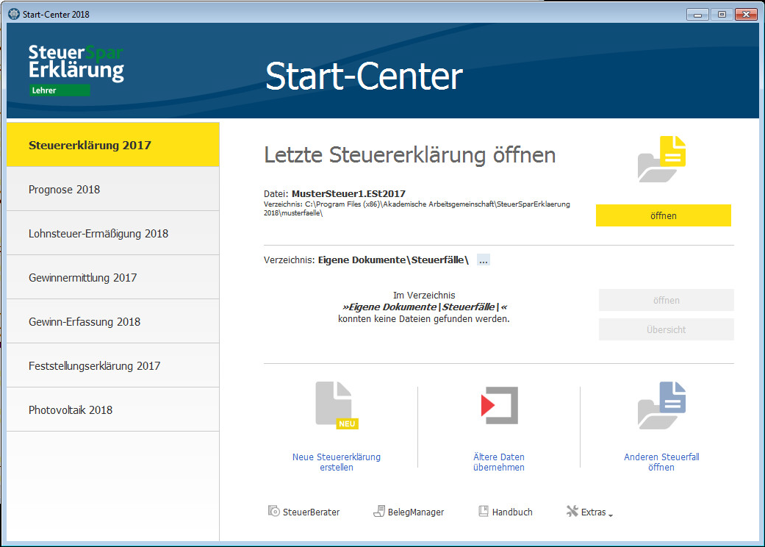
Task: Click the yellow öffnen button
Action: 664,215
